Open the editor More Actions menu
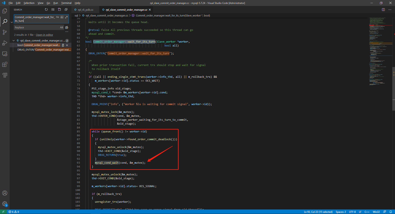The height and width of the screenshot is (214, 395). click(x=390, y=10)
